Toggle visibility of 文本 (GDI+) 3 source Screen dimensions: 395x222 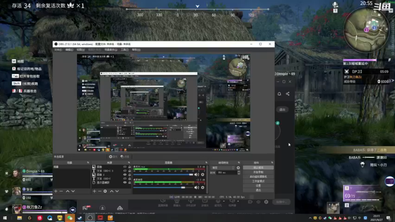click(125, 171)
